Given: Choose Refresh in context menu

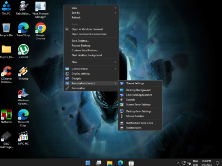Looking at the screenshot, I should point(91,18).
